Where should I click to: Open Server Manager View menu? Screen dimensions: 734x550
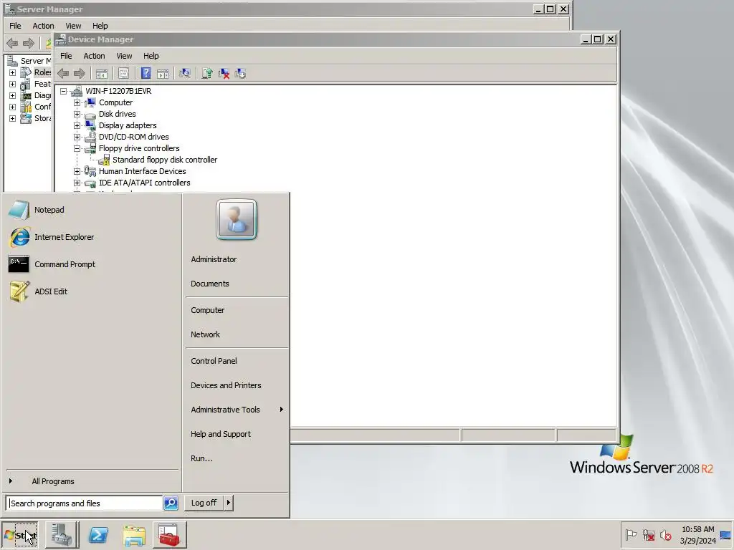click(x=73, y=26)
